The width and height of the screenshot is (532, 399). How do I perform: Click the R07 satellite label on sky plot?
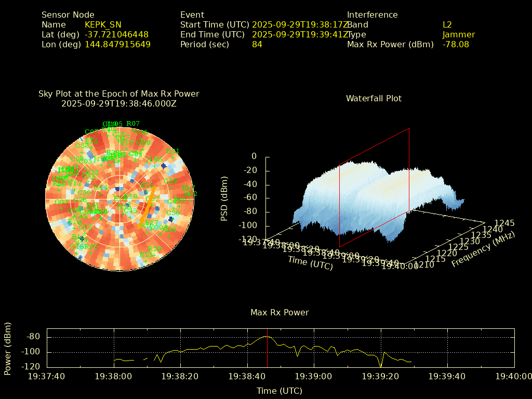pyautogui.click(x=133, y=124)
